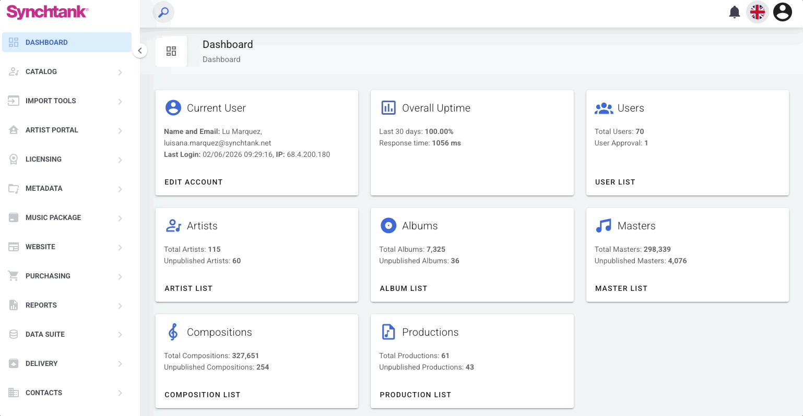Click the Overall Uptime chart icon
The height and width of the screenshot is (416, 803).
tap(388, 108)
